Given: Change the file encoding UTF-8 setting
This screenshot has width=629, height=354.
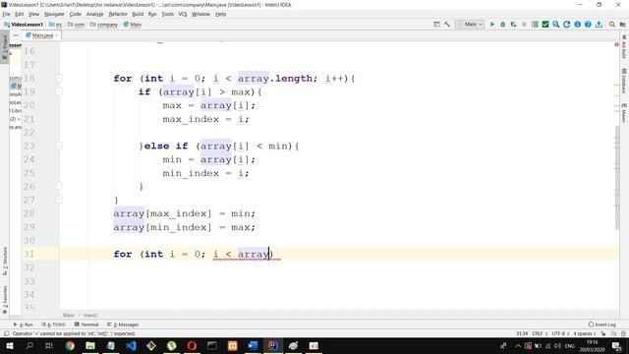Looking at the screenshot, I should pos(560,333).
